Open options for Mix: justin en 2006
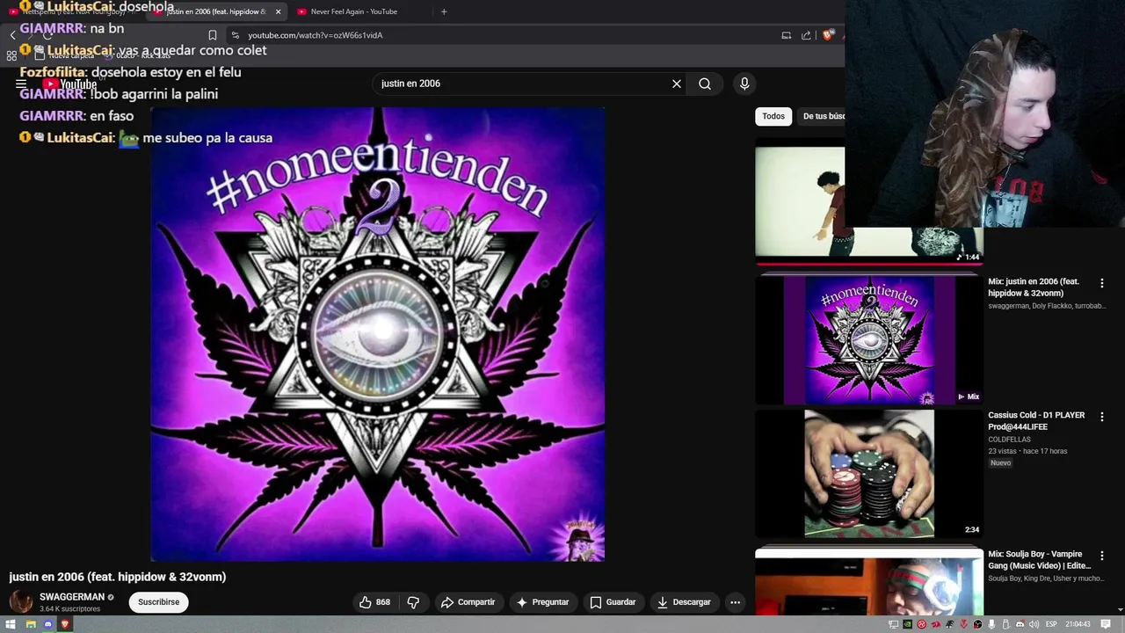This screenshot has width=1125, height=633. coord(1102,283)
